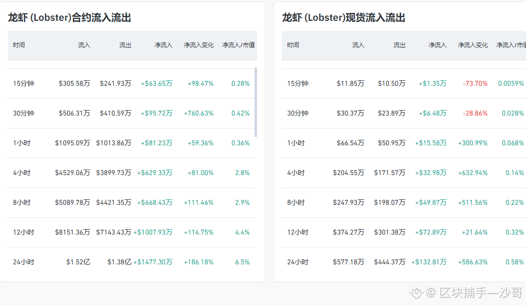Select the 4小时 row in contract table
This screenshot has height=305, width=526.
131,173
